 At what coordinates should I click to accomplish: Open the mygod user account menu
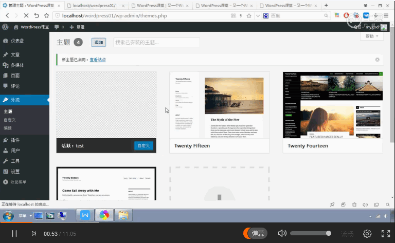370,27
